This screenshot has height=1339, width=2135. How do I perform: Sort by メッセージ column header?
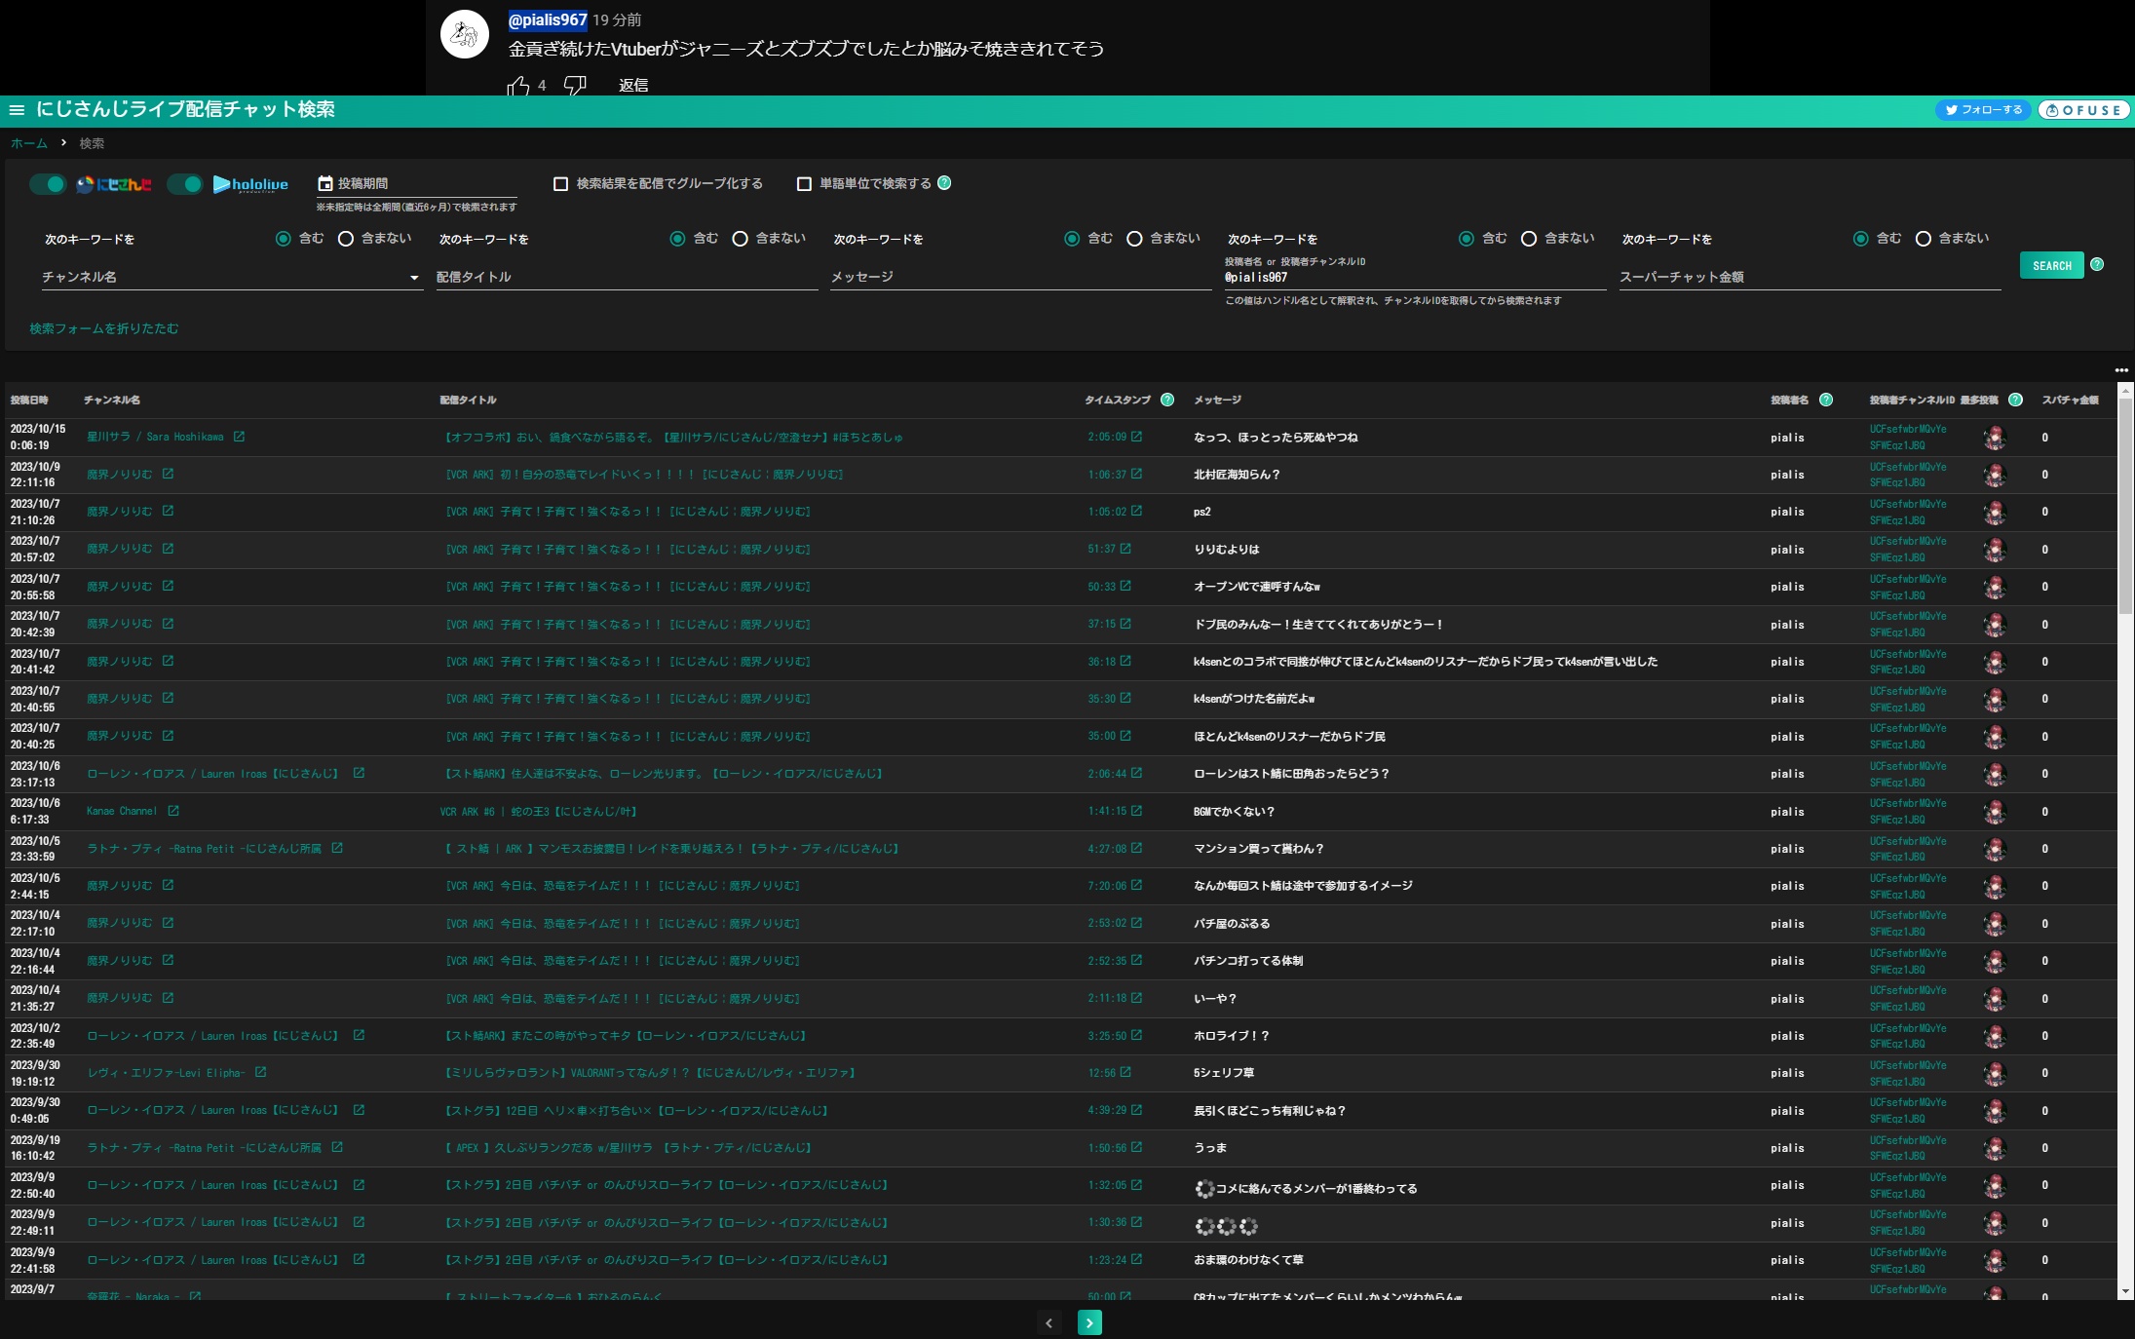[x=1217, y=400]
